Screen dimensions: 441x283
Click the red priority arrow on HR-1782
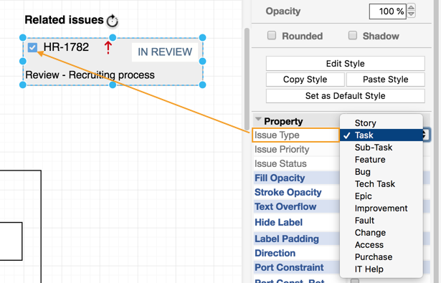pyautogui.click(x=108, y=47)
